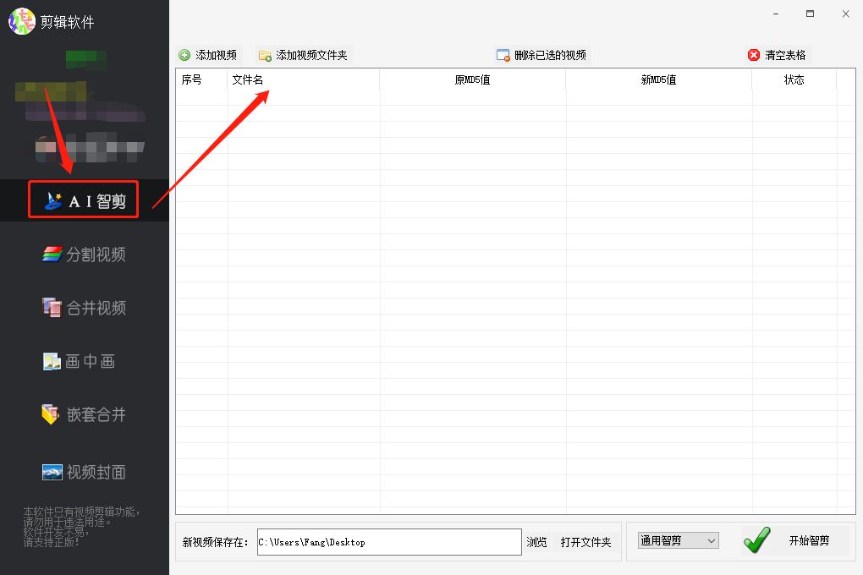Click the red X 清空表格 icon

(753, 54)
